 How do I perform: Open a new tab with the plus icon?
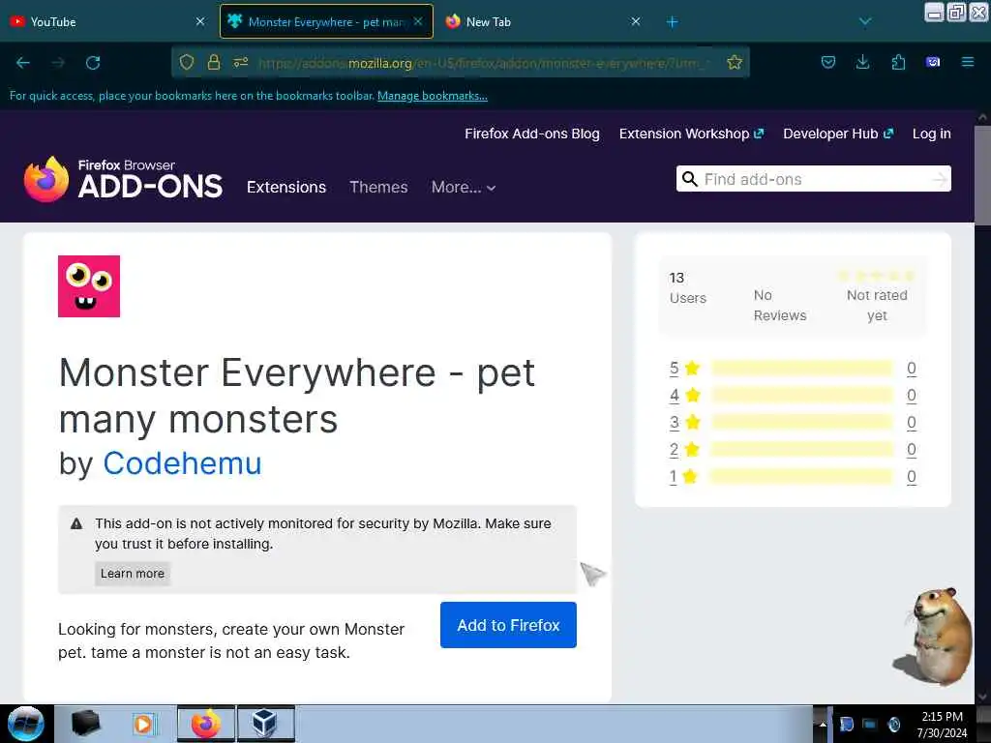(x=672, y=22)
